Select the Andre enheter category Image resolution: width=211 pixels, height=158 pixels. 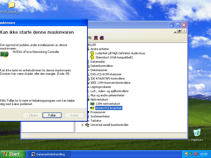(x=100, y=49)
